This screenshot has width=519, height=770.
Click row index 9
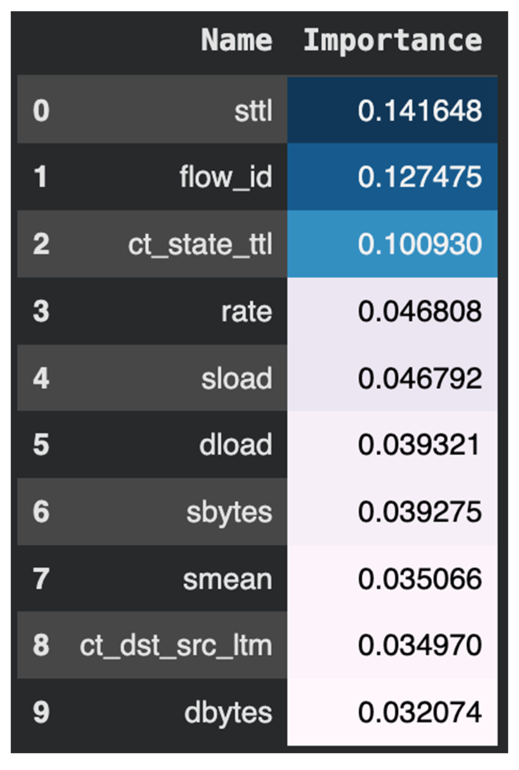[x=41, y=712]
